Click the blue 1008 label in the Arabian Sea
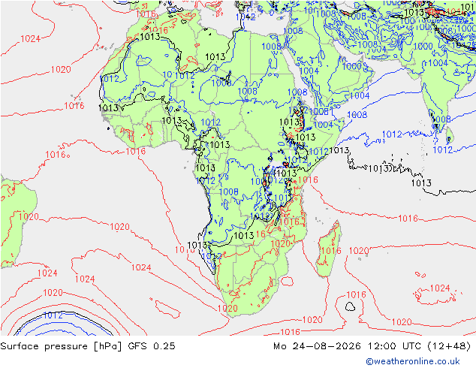 click(x=357, y=115)
